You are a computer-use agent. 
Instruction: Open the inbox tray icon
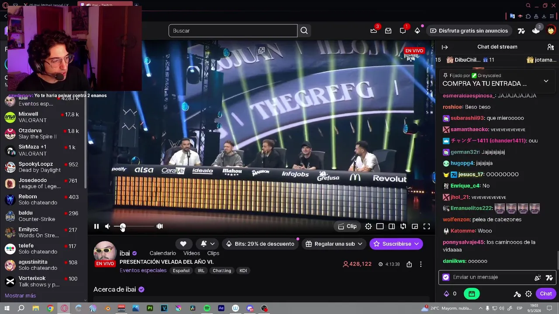click(x=388, y=31)
